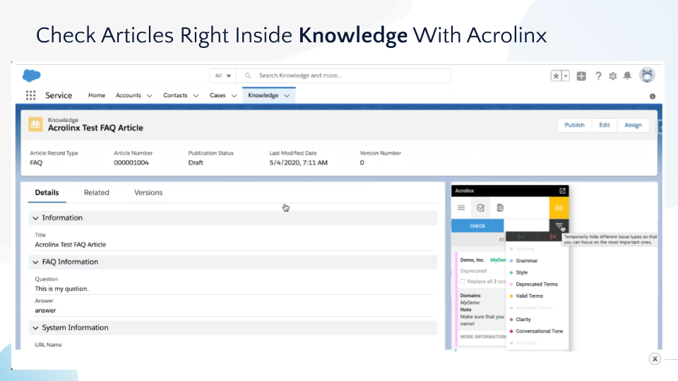Click the user avatar icon
The height and width of the screenshot is (381, 678).
(647, 75)
